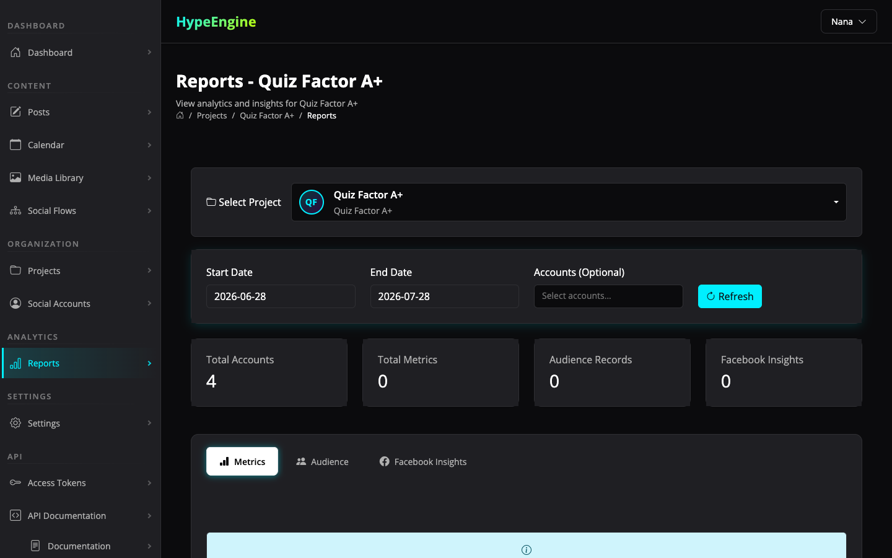892x558 pixels.
Task: Click the API Documentation code icon
Action: pyautogui.click(x=15, y=515)
